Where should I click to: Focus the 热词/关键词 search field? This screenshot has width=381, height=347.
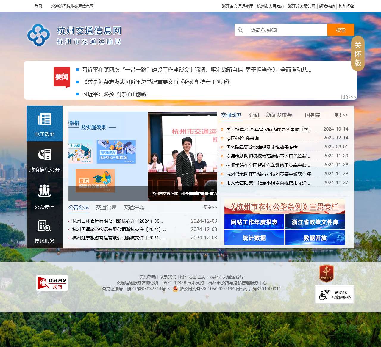pyautogui.click(x=287, y=30)
